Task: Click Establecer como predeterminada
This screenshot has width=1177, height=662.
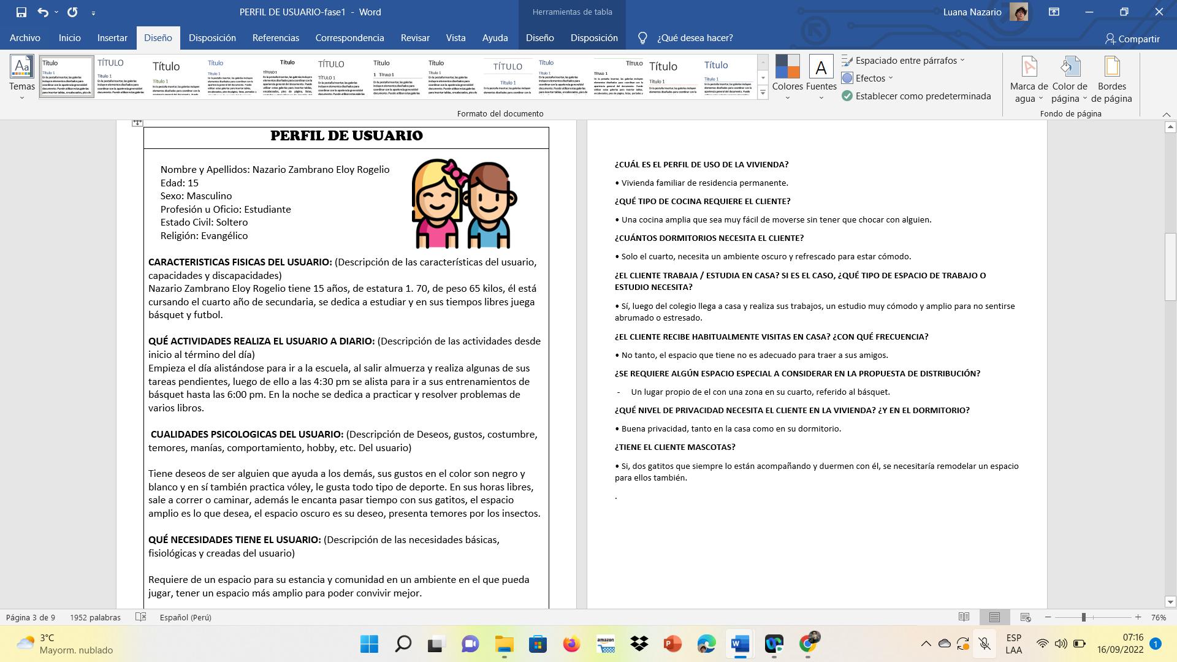Action: [916, 96]
